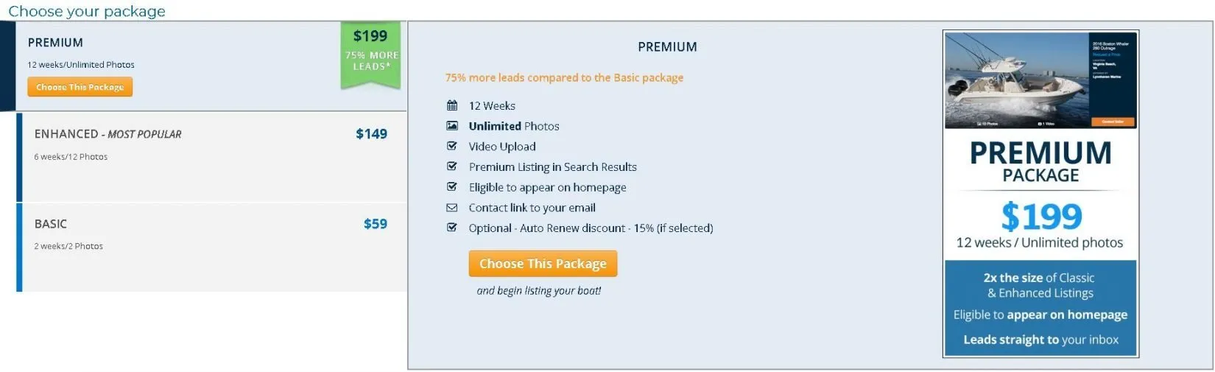Open the boat listing preview thumbnail
The height and width of the screenshot is (372, 1215).
tap(1040, 80)
